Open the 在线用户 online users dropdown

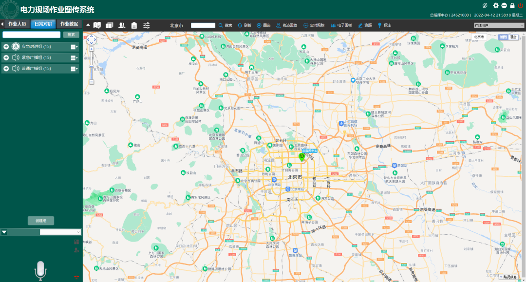499,25
